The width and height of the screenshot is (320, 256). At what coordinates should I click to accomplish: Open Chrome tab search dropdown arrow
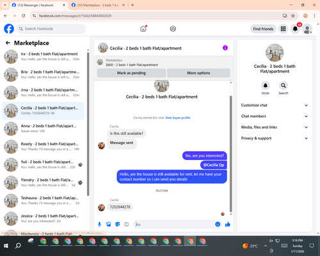5,5
